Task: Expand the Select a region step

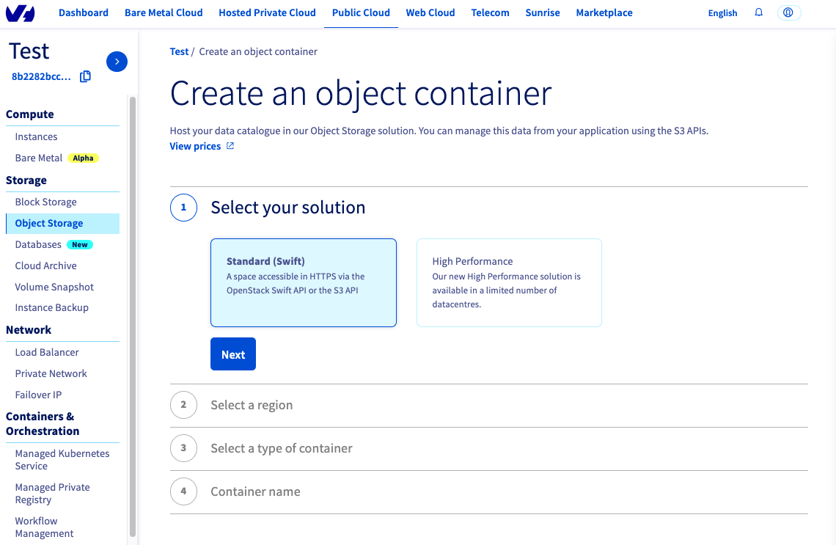Action: pos(252,405)
